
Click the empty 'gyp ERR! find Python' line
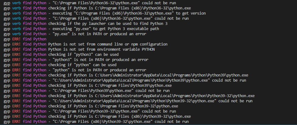click(x=25, y=39)
